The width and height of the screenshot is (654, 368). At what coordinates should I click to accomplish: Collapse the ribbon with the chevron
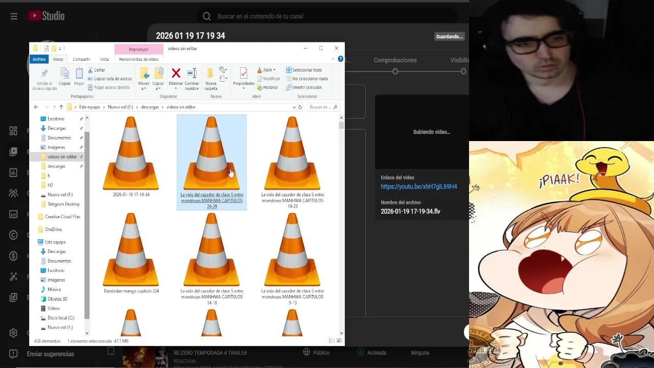click(333, 59)
